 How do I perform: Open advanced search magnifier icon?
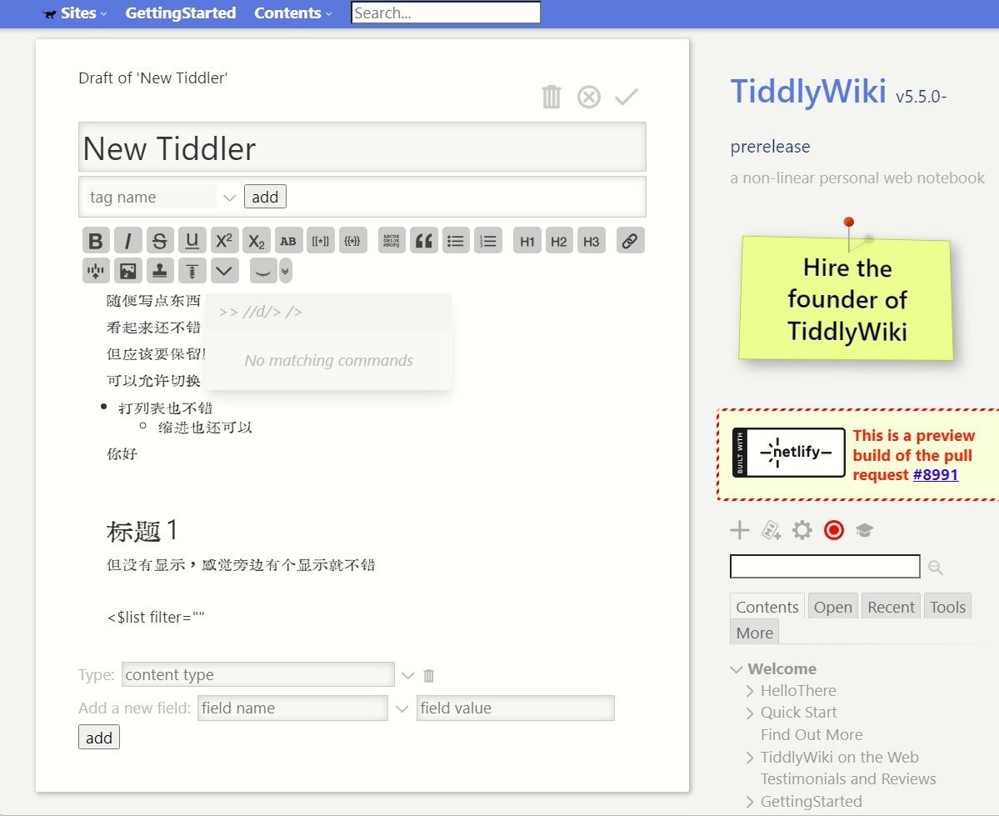click(x=936, y=568)
